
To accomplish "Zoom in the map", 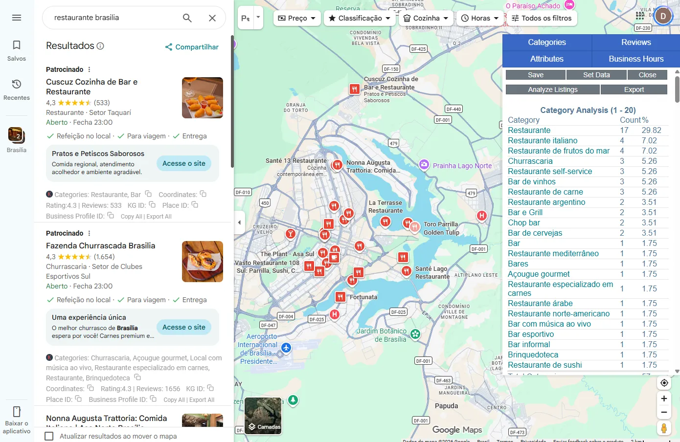I will click(x=664, y=398).
